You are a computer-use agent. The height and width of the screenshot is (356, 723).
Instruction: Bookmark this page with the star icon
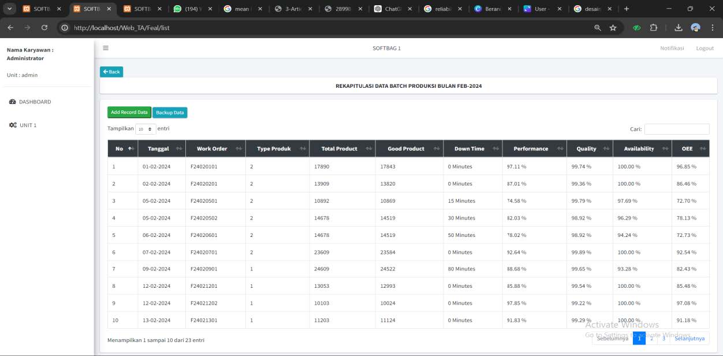point(613,28)
